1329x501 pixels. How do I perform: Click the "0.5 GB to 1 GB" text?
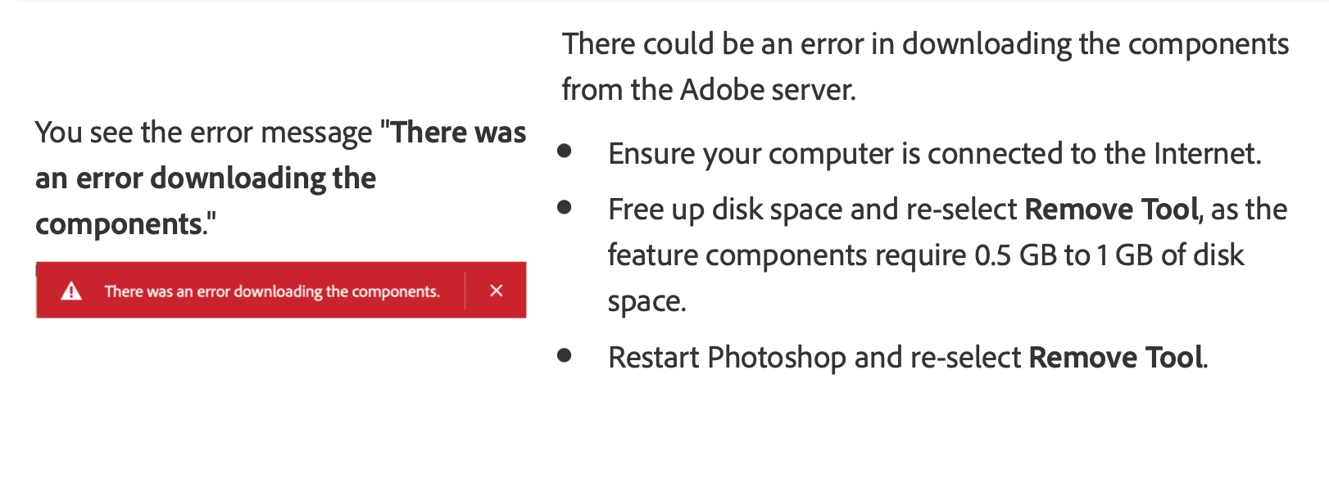click(x=1064, y=255)
